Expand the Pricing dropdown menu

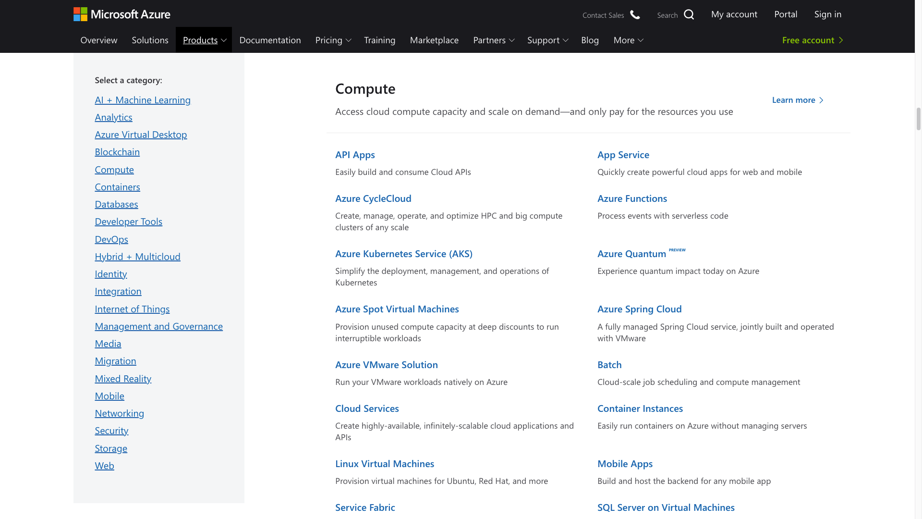(333, 40)
